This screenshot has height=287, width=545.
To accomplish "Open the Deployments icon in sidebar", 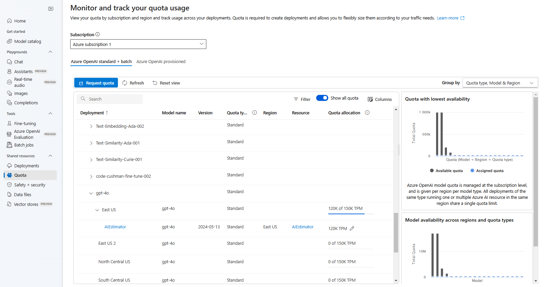I will (9, 166).
